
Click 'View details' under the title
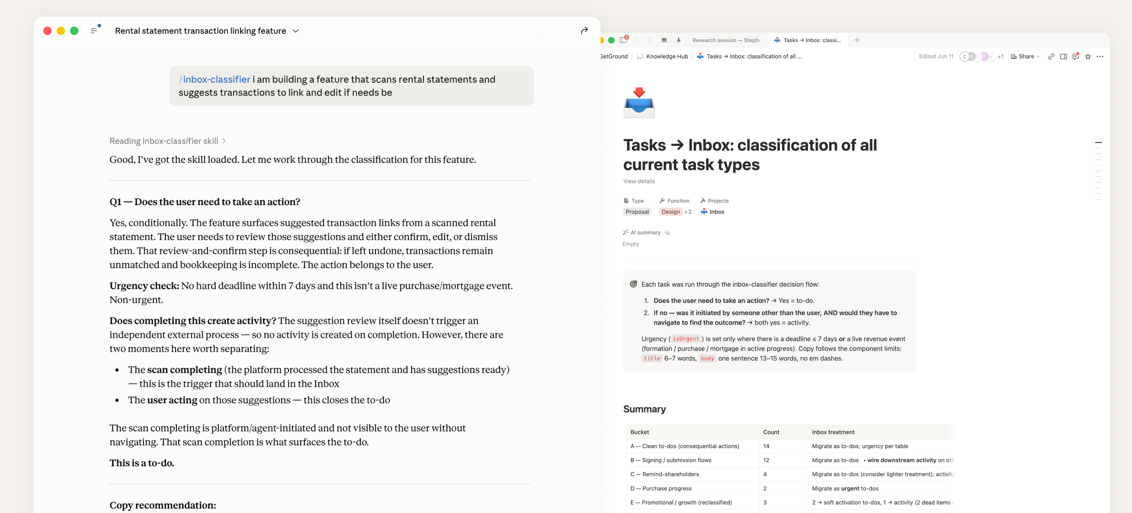click(639, 181)
